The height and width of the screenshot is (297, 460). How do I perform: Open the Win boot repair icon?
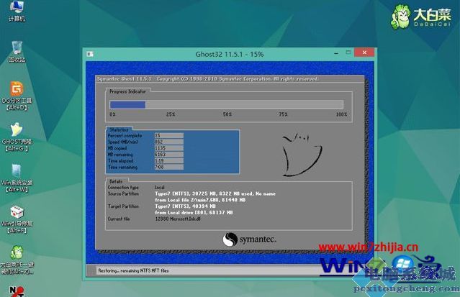pyautogui.click(x=17, y=219)
